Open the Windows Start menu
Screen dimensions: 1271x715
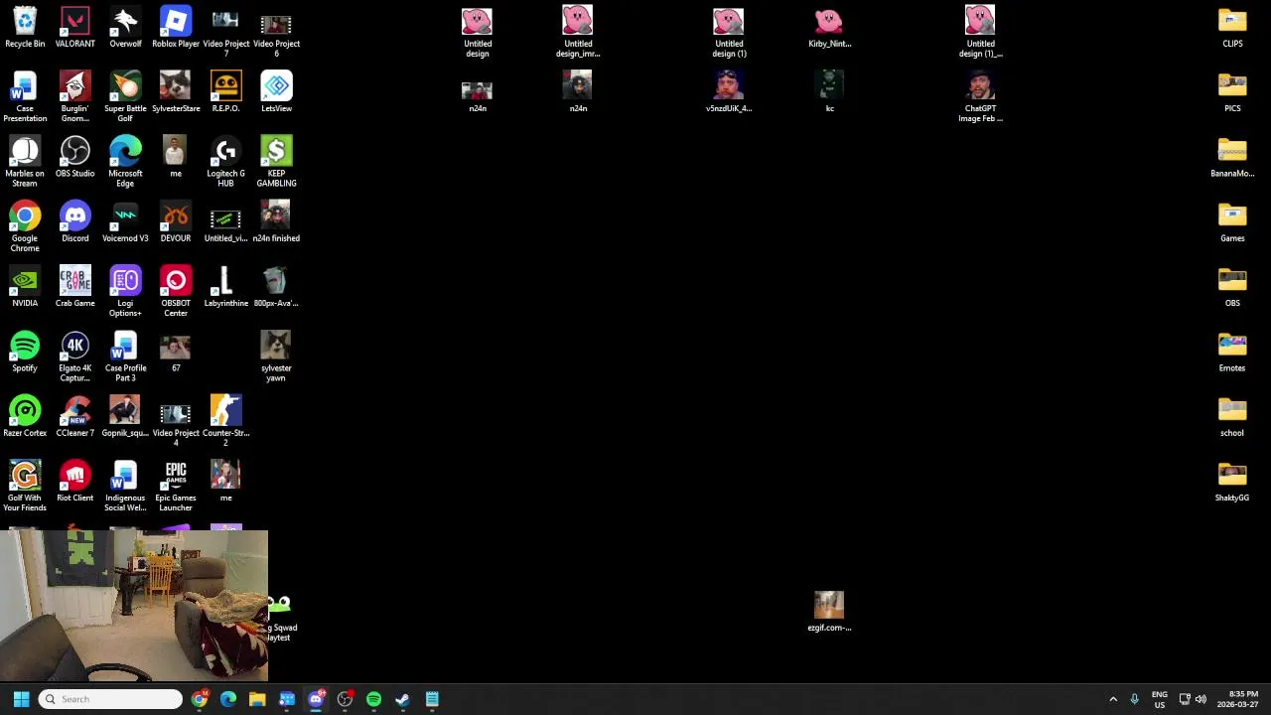click(21, 699)
